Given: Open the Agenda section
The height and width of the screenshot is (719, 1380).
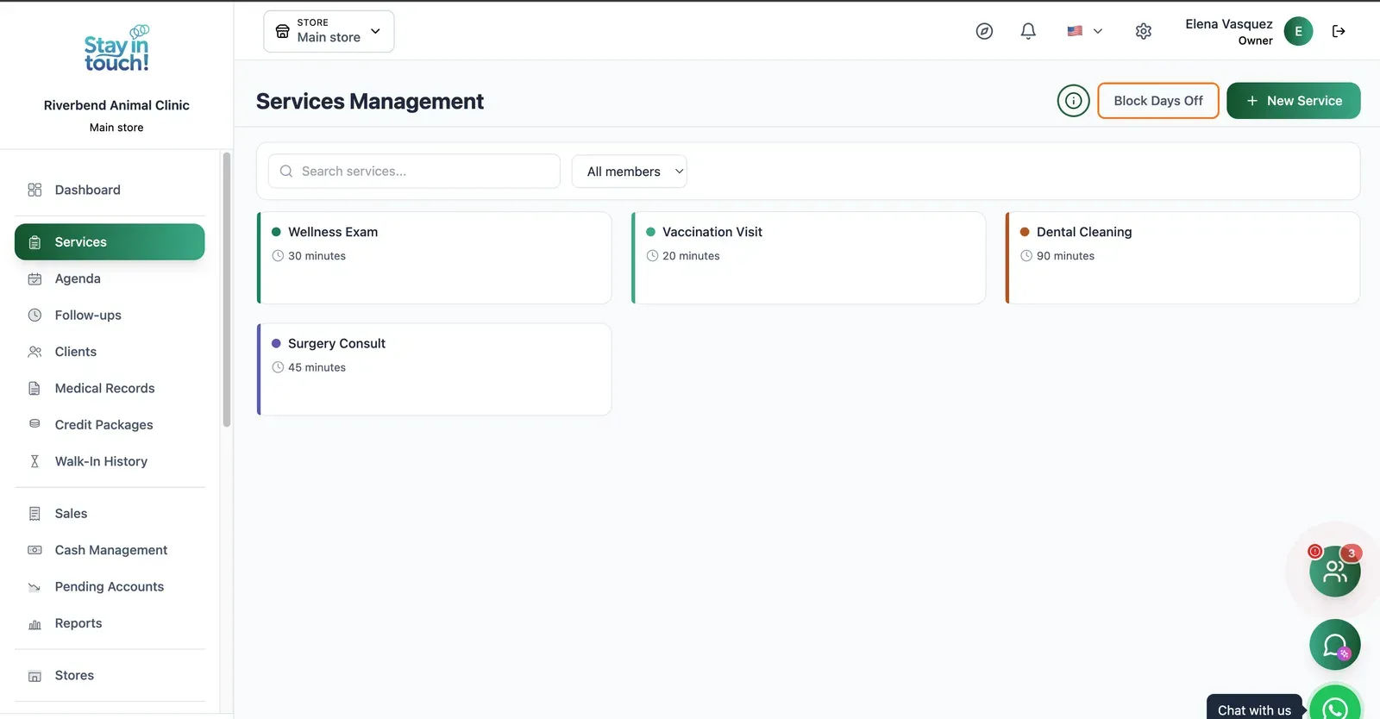Looking at the screenshot, I should point(110,278).
